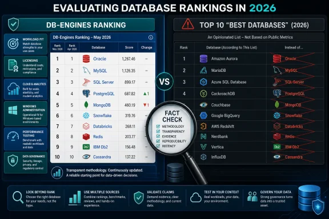
Task: Select the Data Governance panel
Action: coord(26,163)
